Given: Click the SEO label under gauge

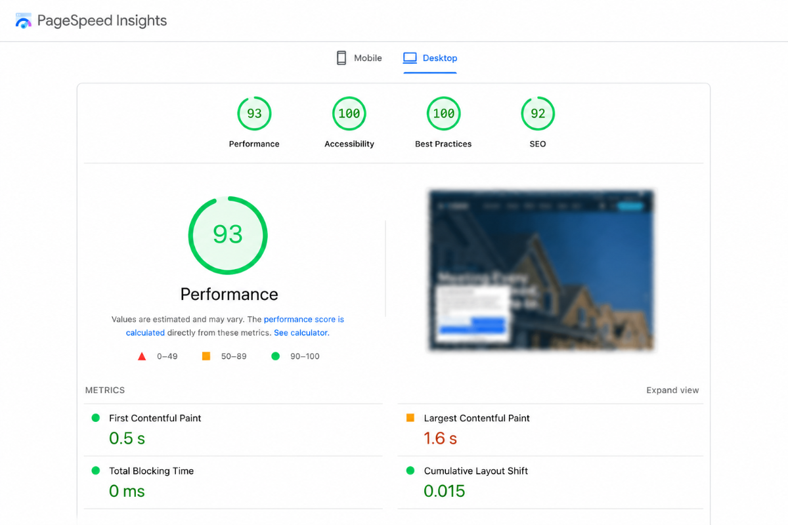Looking at the screenshot, I should 538,144.
